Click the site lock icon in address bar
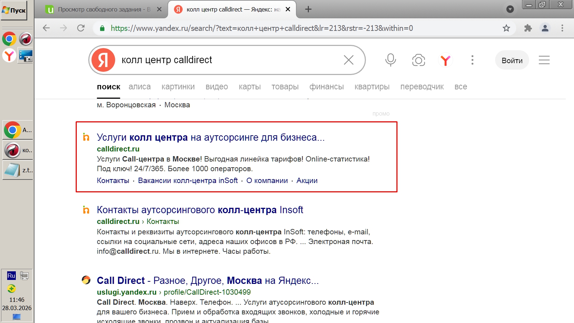Screen dimensions: 574x323 pyautogui.click(x=102, y=28)
